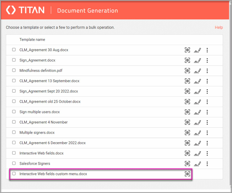Tick checkbox for CLM_Agreement old 25 October.docx
This screenshot has height=193, width=232.
pyautogui.click(x=14, y=101)
